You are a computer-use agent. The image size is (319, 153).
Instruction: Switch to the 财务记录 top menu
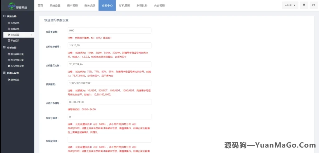point(90,6)
